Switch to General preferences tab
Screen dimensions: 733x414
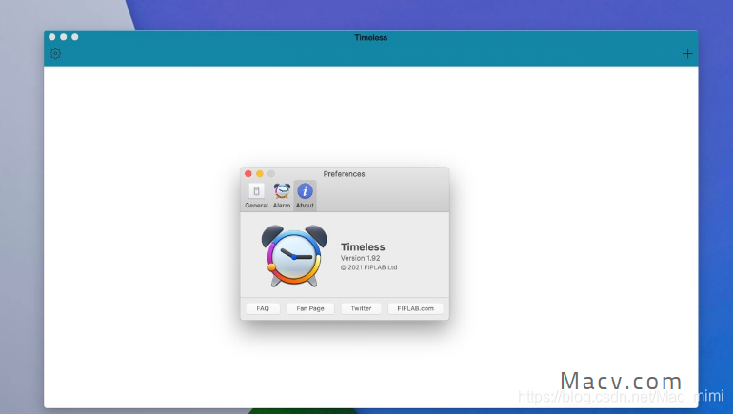[256, 196]
